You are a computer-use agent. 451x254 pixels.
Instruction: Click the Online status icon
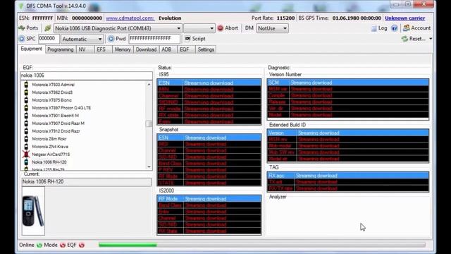39,245
